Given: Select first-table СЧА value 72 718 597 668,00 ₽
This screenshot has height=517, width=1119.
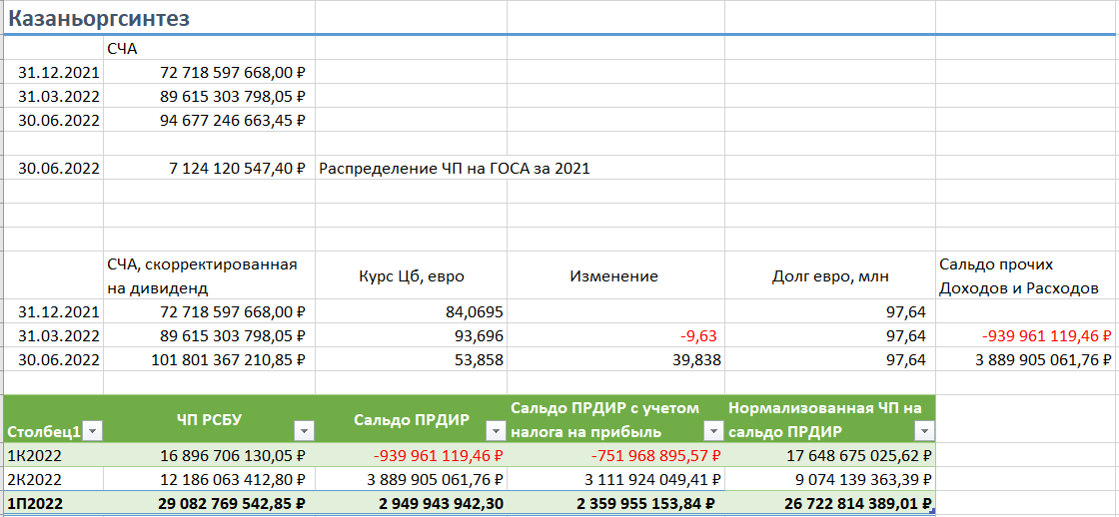Looking at the screenshot, I should (x=209, y=72).
